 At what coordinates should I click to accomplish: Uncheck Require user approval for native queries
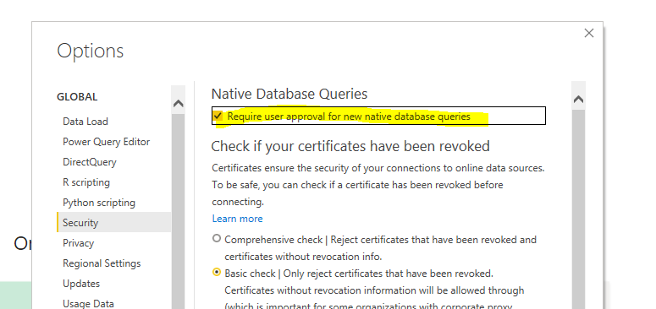pos(218,116)
